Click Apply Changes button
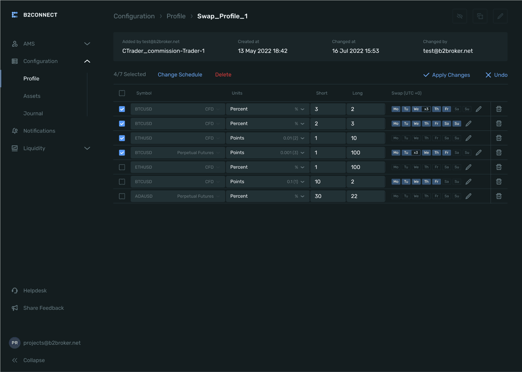The width and height of the screenshot is (522, 372). point(446,75)
